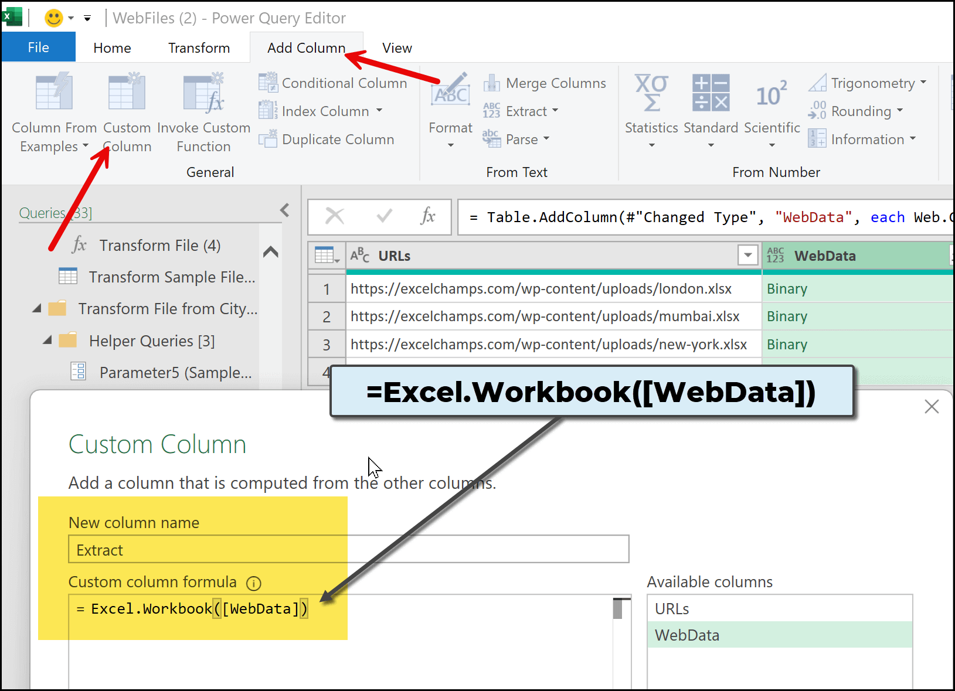Click the Custom Column icon
Screen dimensions: 955x691
127,93
